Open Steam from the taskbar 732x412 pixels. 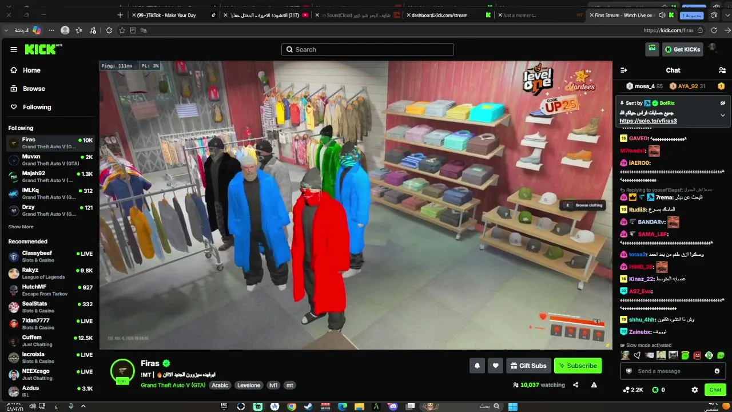[308, 407]
